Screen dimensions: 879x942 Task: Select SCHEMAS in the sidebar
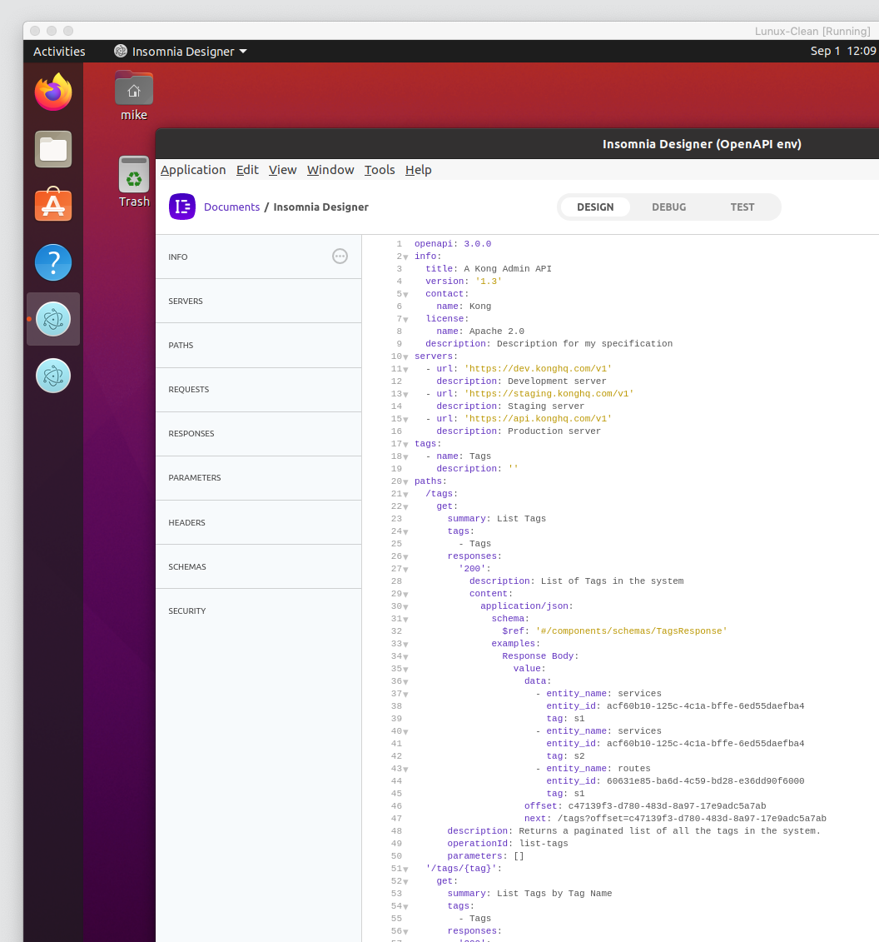pos(258,566)
